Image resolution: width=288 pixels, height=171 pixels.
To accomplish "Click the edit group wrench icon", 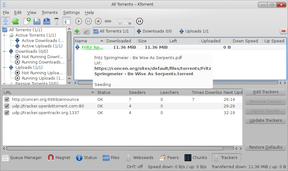I will click(87, 31).
